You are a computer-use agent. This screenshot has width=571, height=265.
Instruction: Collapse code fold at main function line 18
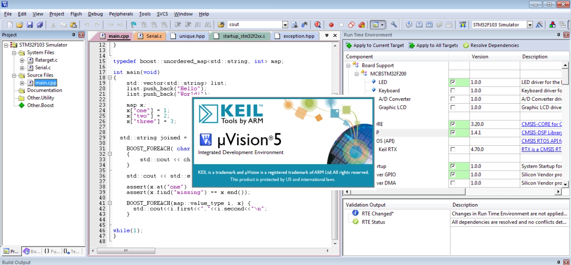pos(110,78)
